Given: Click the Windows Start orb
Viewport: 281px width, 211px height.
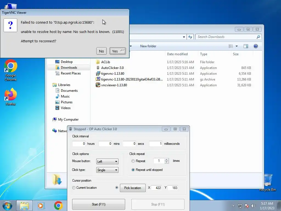Looking at the screenshot, I should (x=7, y=206).
